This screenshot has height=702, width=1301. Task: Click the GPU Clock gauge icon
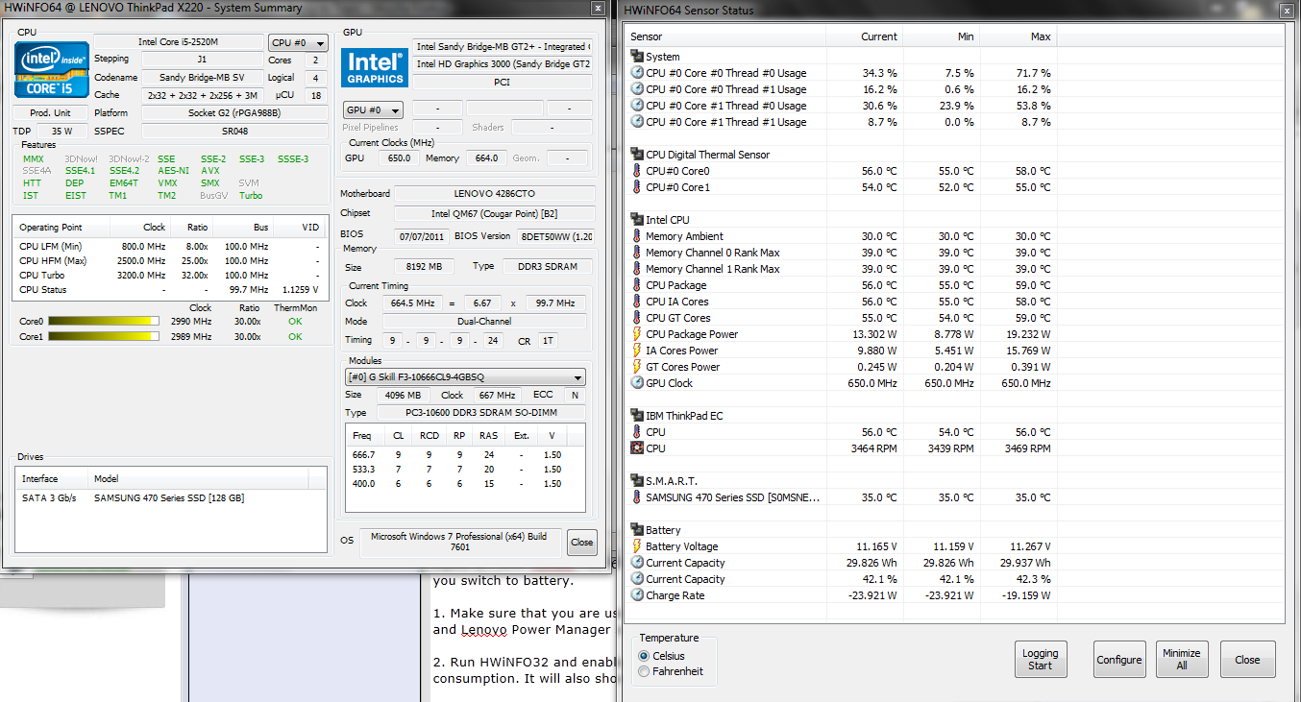coord(637,383)
